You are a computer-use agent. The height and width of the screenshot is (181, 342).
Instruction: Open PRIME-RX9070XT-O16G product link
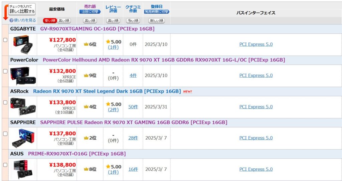tap(77, 154)
